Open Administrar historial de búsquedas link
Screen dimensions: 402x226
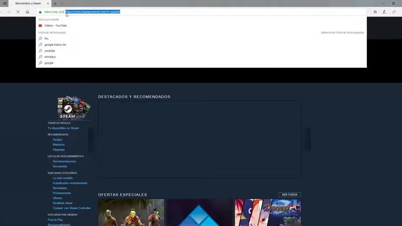[x=342, y=33]
